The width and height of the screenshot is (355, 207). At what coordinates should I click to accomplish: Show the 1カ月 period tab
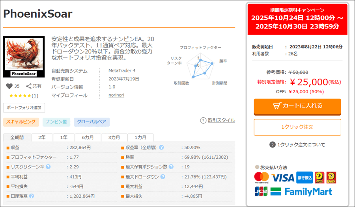tap(140, 138)
